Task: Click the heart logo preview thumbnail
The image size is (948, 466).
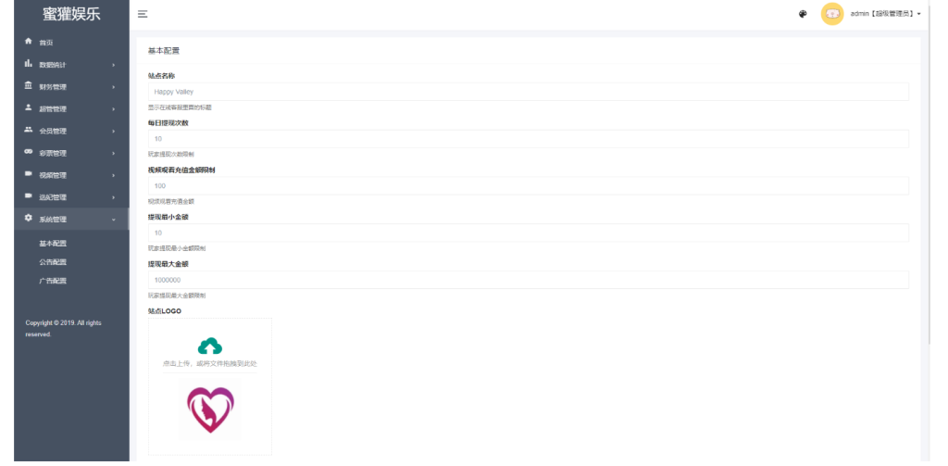Action: pos(210,409)
